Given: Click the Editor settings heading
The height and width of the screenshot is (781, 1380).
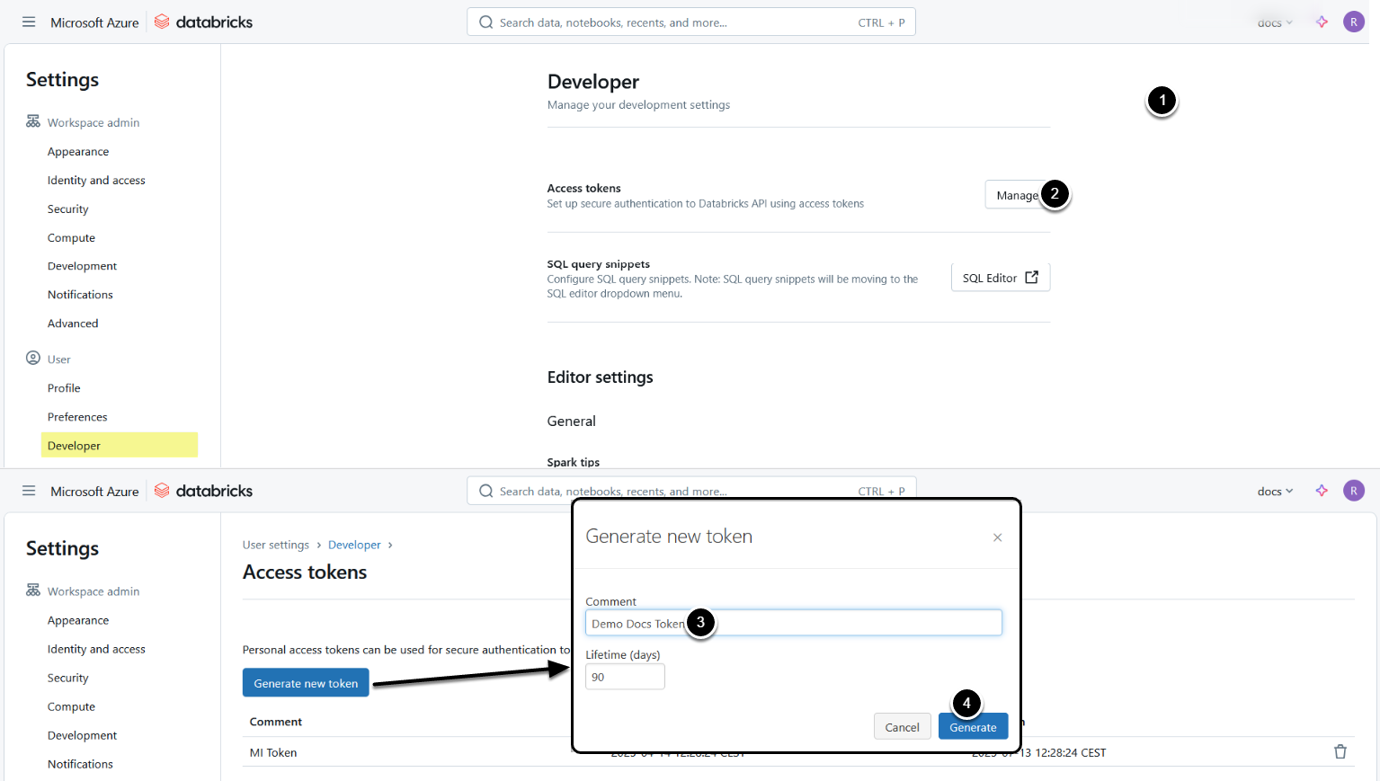Looking at the screenshot, I should 600,377.
